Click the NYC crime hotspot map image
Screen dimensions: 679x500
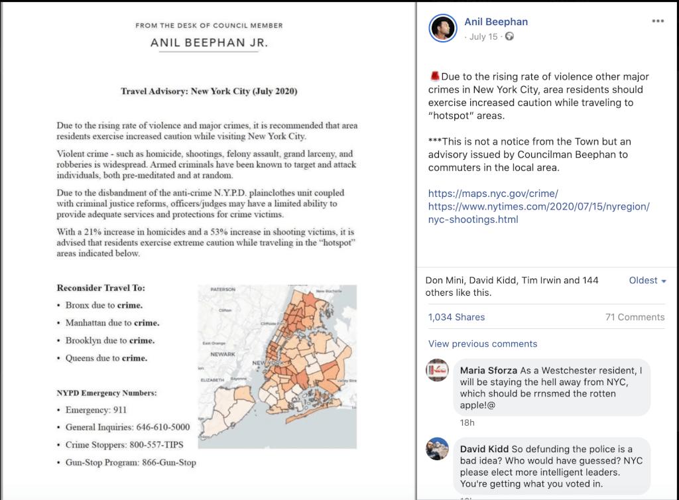277,366
